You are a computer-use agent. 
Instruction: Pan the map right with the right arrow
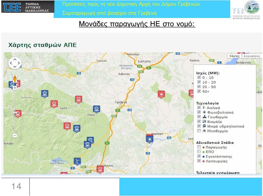[19, 63]
